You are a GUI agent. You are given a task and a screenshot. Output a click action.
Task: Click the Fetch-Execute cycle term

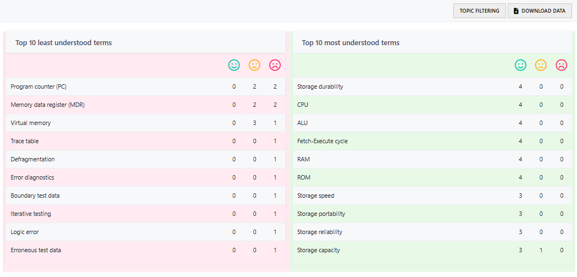click(x=322, y=141)
